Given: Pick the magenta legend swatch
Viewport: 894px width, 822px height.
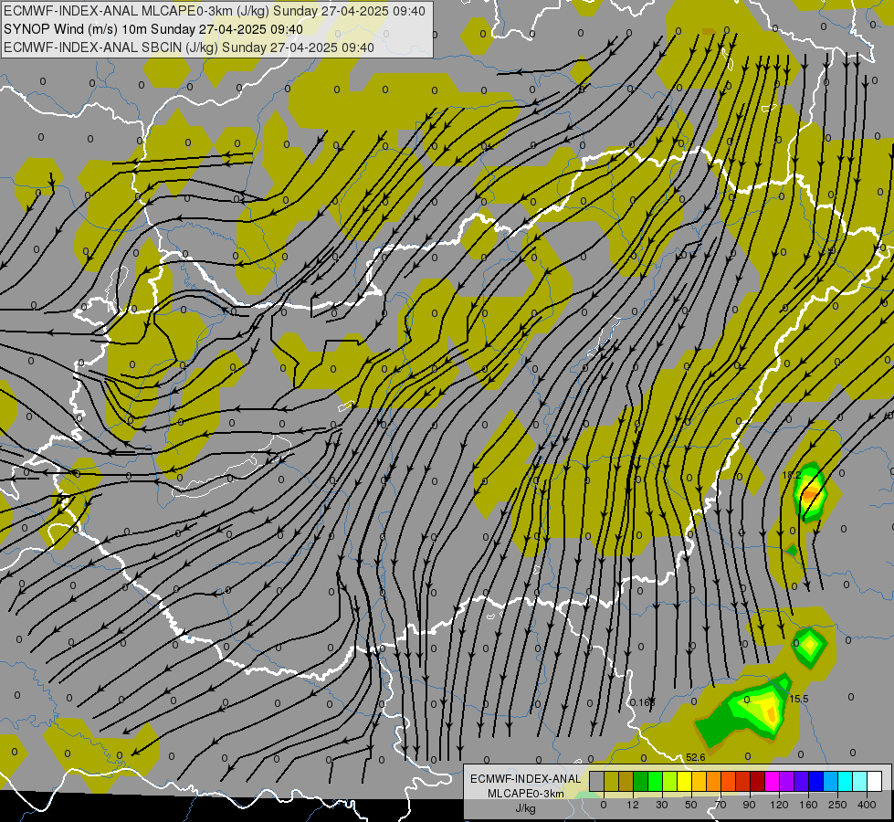Looking at the screenshot, I should click(x=773, y=781).
